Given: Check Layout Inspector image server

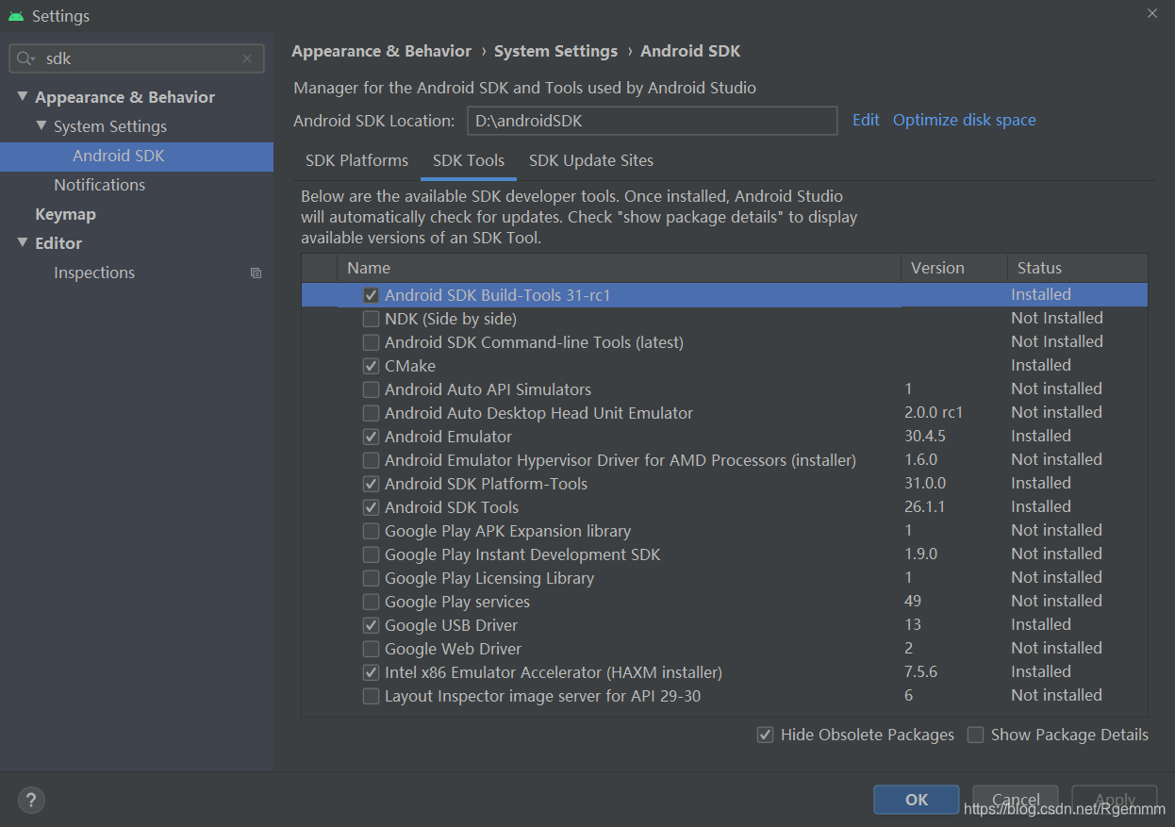Looking at the screenshot, I should 372,696.
